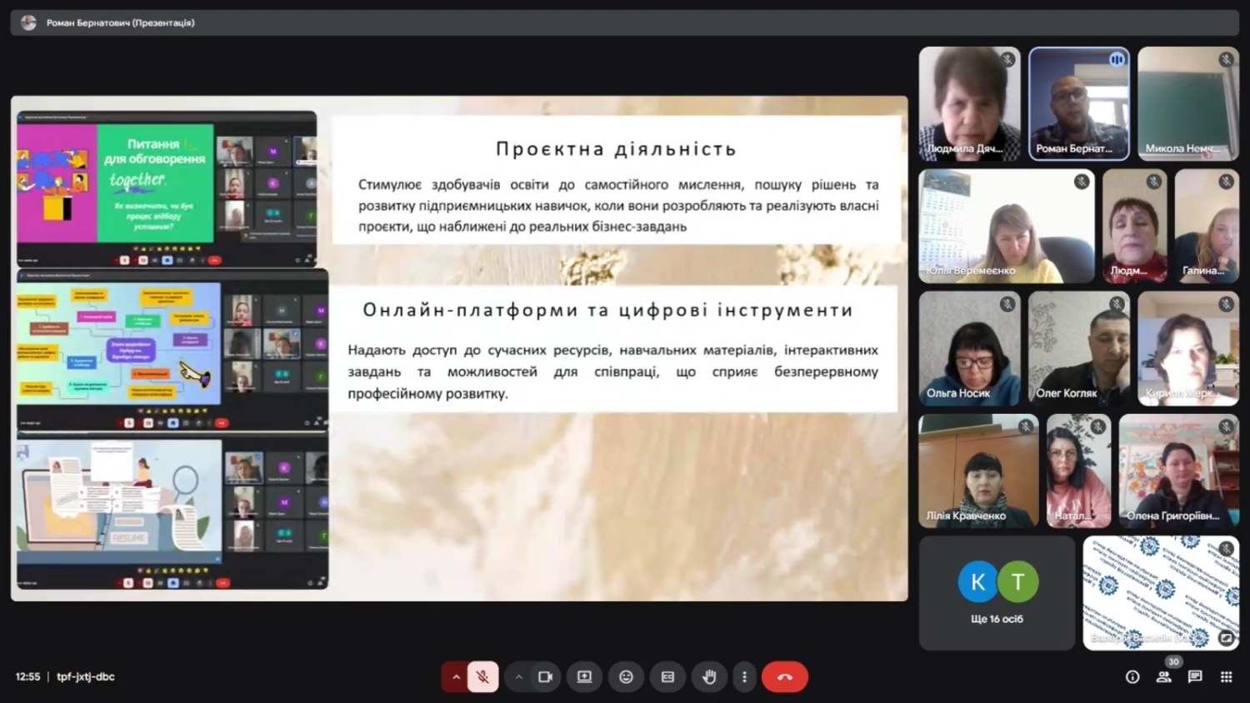Click the present screen icon
The image size is (1250, 703).
[584, 677]
